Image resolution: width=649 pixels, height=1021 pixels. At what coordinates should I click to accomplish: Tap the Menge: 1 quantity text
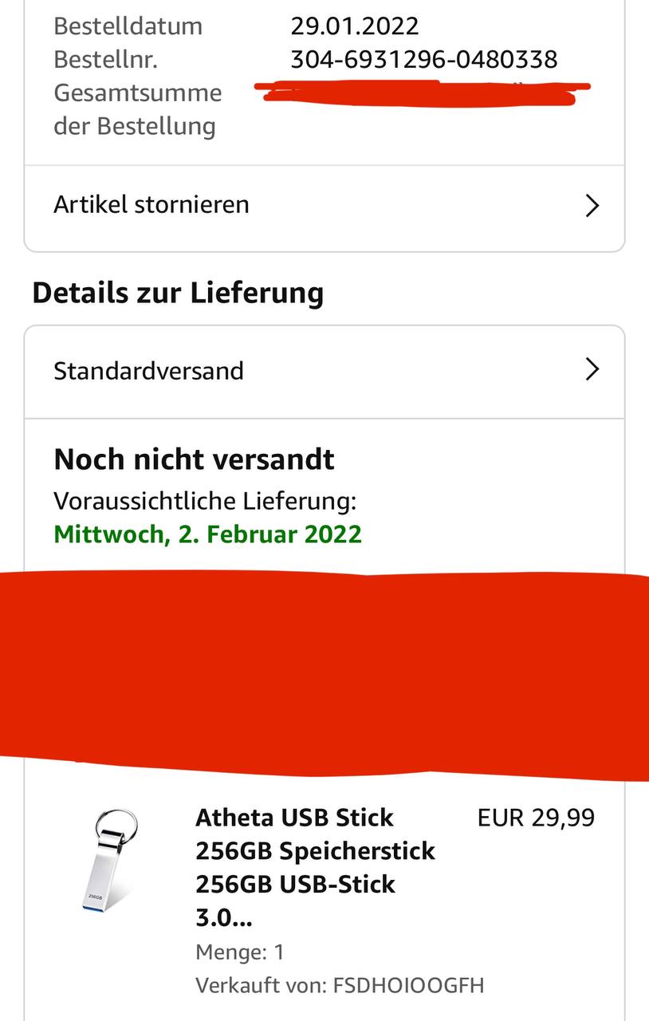pyautogui.click(x=240, y=952)
